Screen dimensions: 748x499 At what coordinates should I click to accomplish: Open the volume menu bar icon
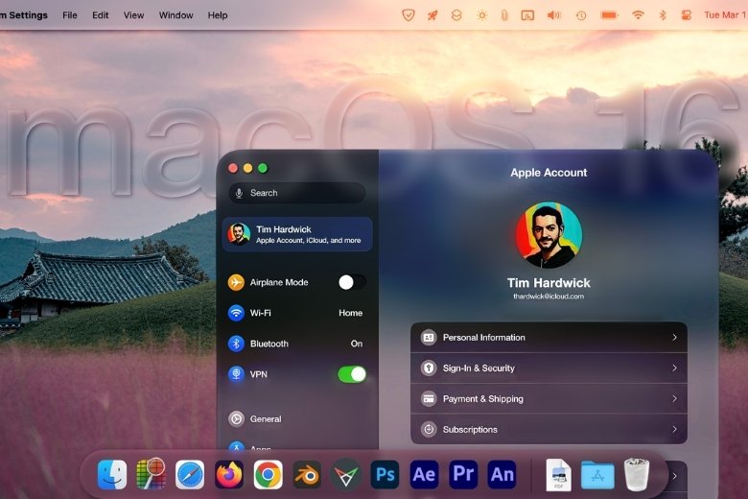click(x=554, y=15)
